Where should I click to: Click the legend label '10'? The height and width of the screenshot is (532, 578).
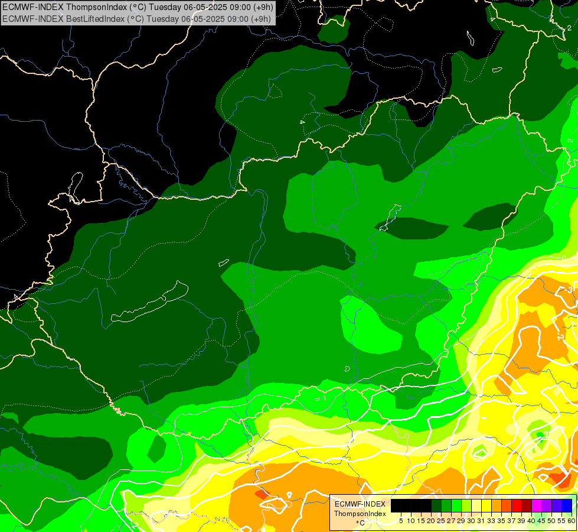(411, 521)
